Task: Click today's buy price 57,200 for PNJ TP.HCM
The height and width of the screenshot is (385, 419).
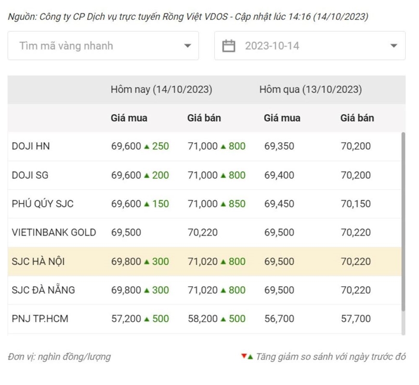Action: (x=126, y=319)
